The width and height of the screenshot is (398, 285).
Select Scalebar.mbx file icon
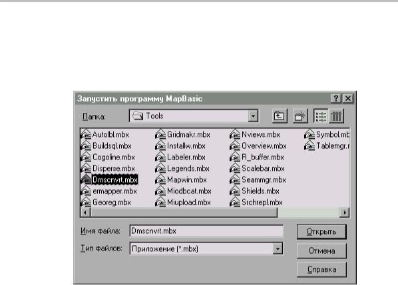click(x=235, y=168)
